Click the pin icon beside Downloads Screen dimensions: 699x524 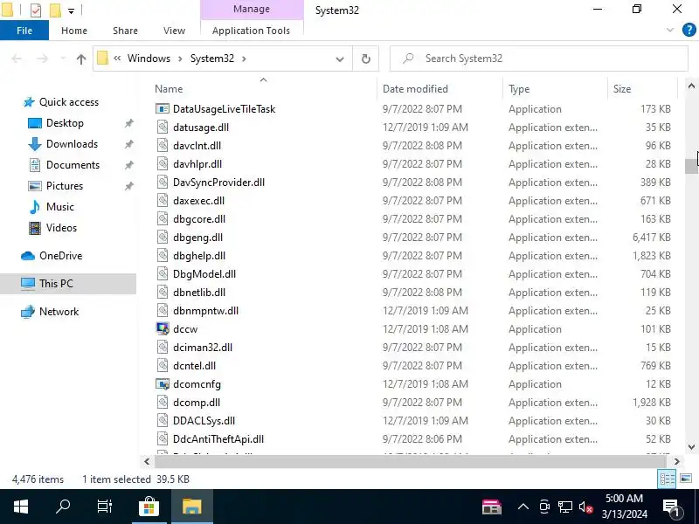point(128,144)
